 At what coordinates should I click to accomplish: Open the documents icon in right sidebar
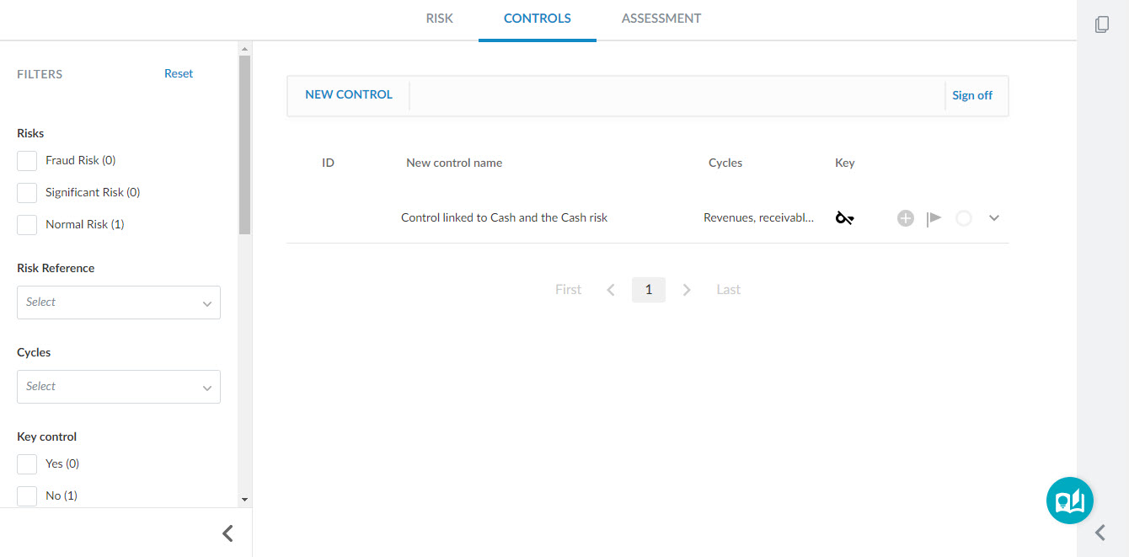(x=1102, y=24)
